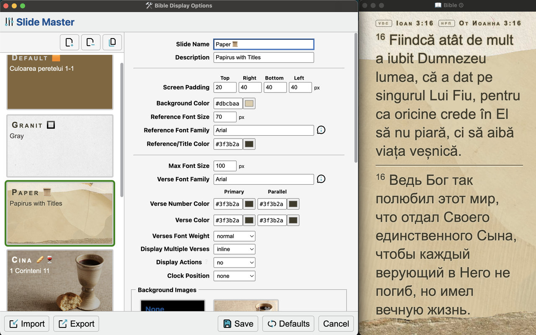Focus the Description field
This screenshot has width=536, height=335.
tap(264, 57)
